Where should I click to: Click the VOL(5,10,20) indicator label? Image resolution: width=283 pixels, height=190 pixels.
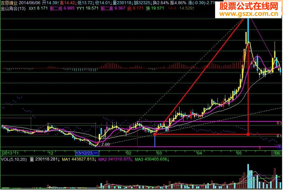[x=13, y=160]
